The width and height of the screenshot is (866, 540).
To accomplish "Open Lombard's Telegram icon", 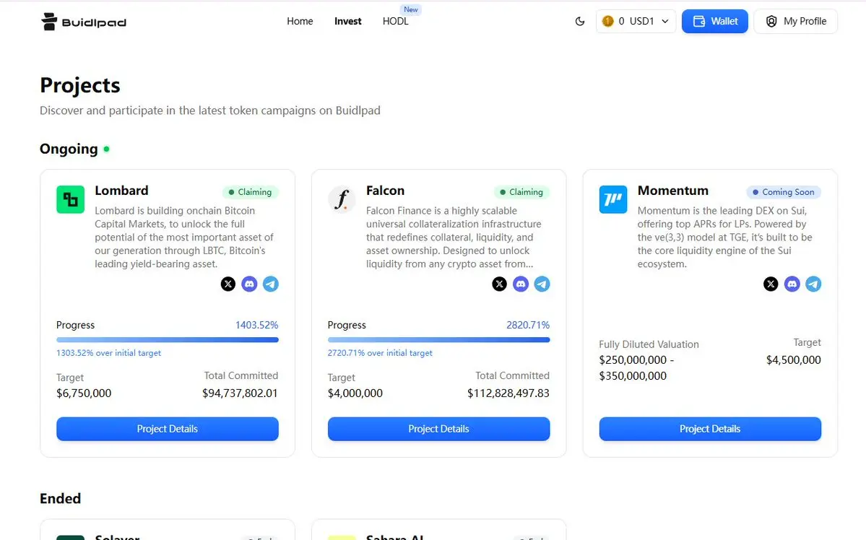I will coord(271,284).
